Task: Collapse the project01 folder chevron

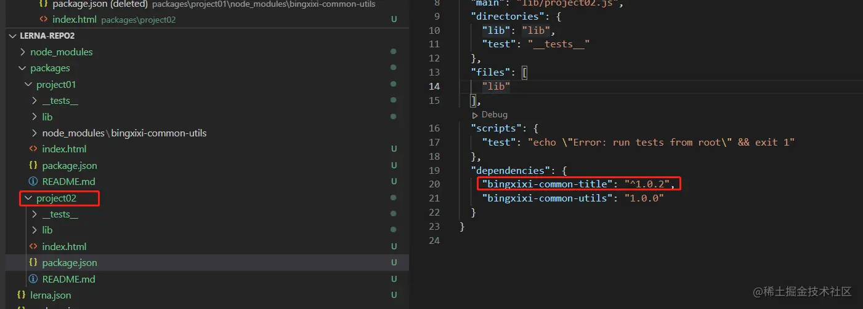Action: [29, 85]
